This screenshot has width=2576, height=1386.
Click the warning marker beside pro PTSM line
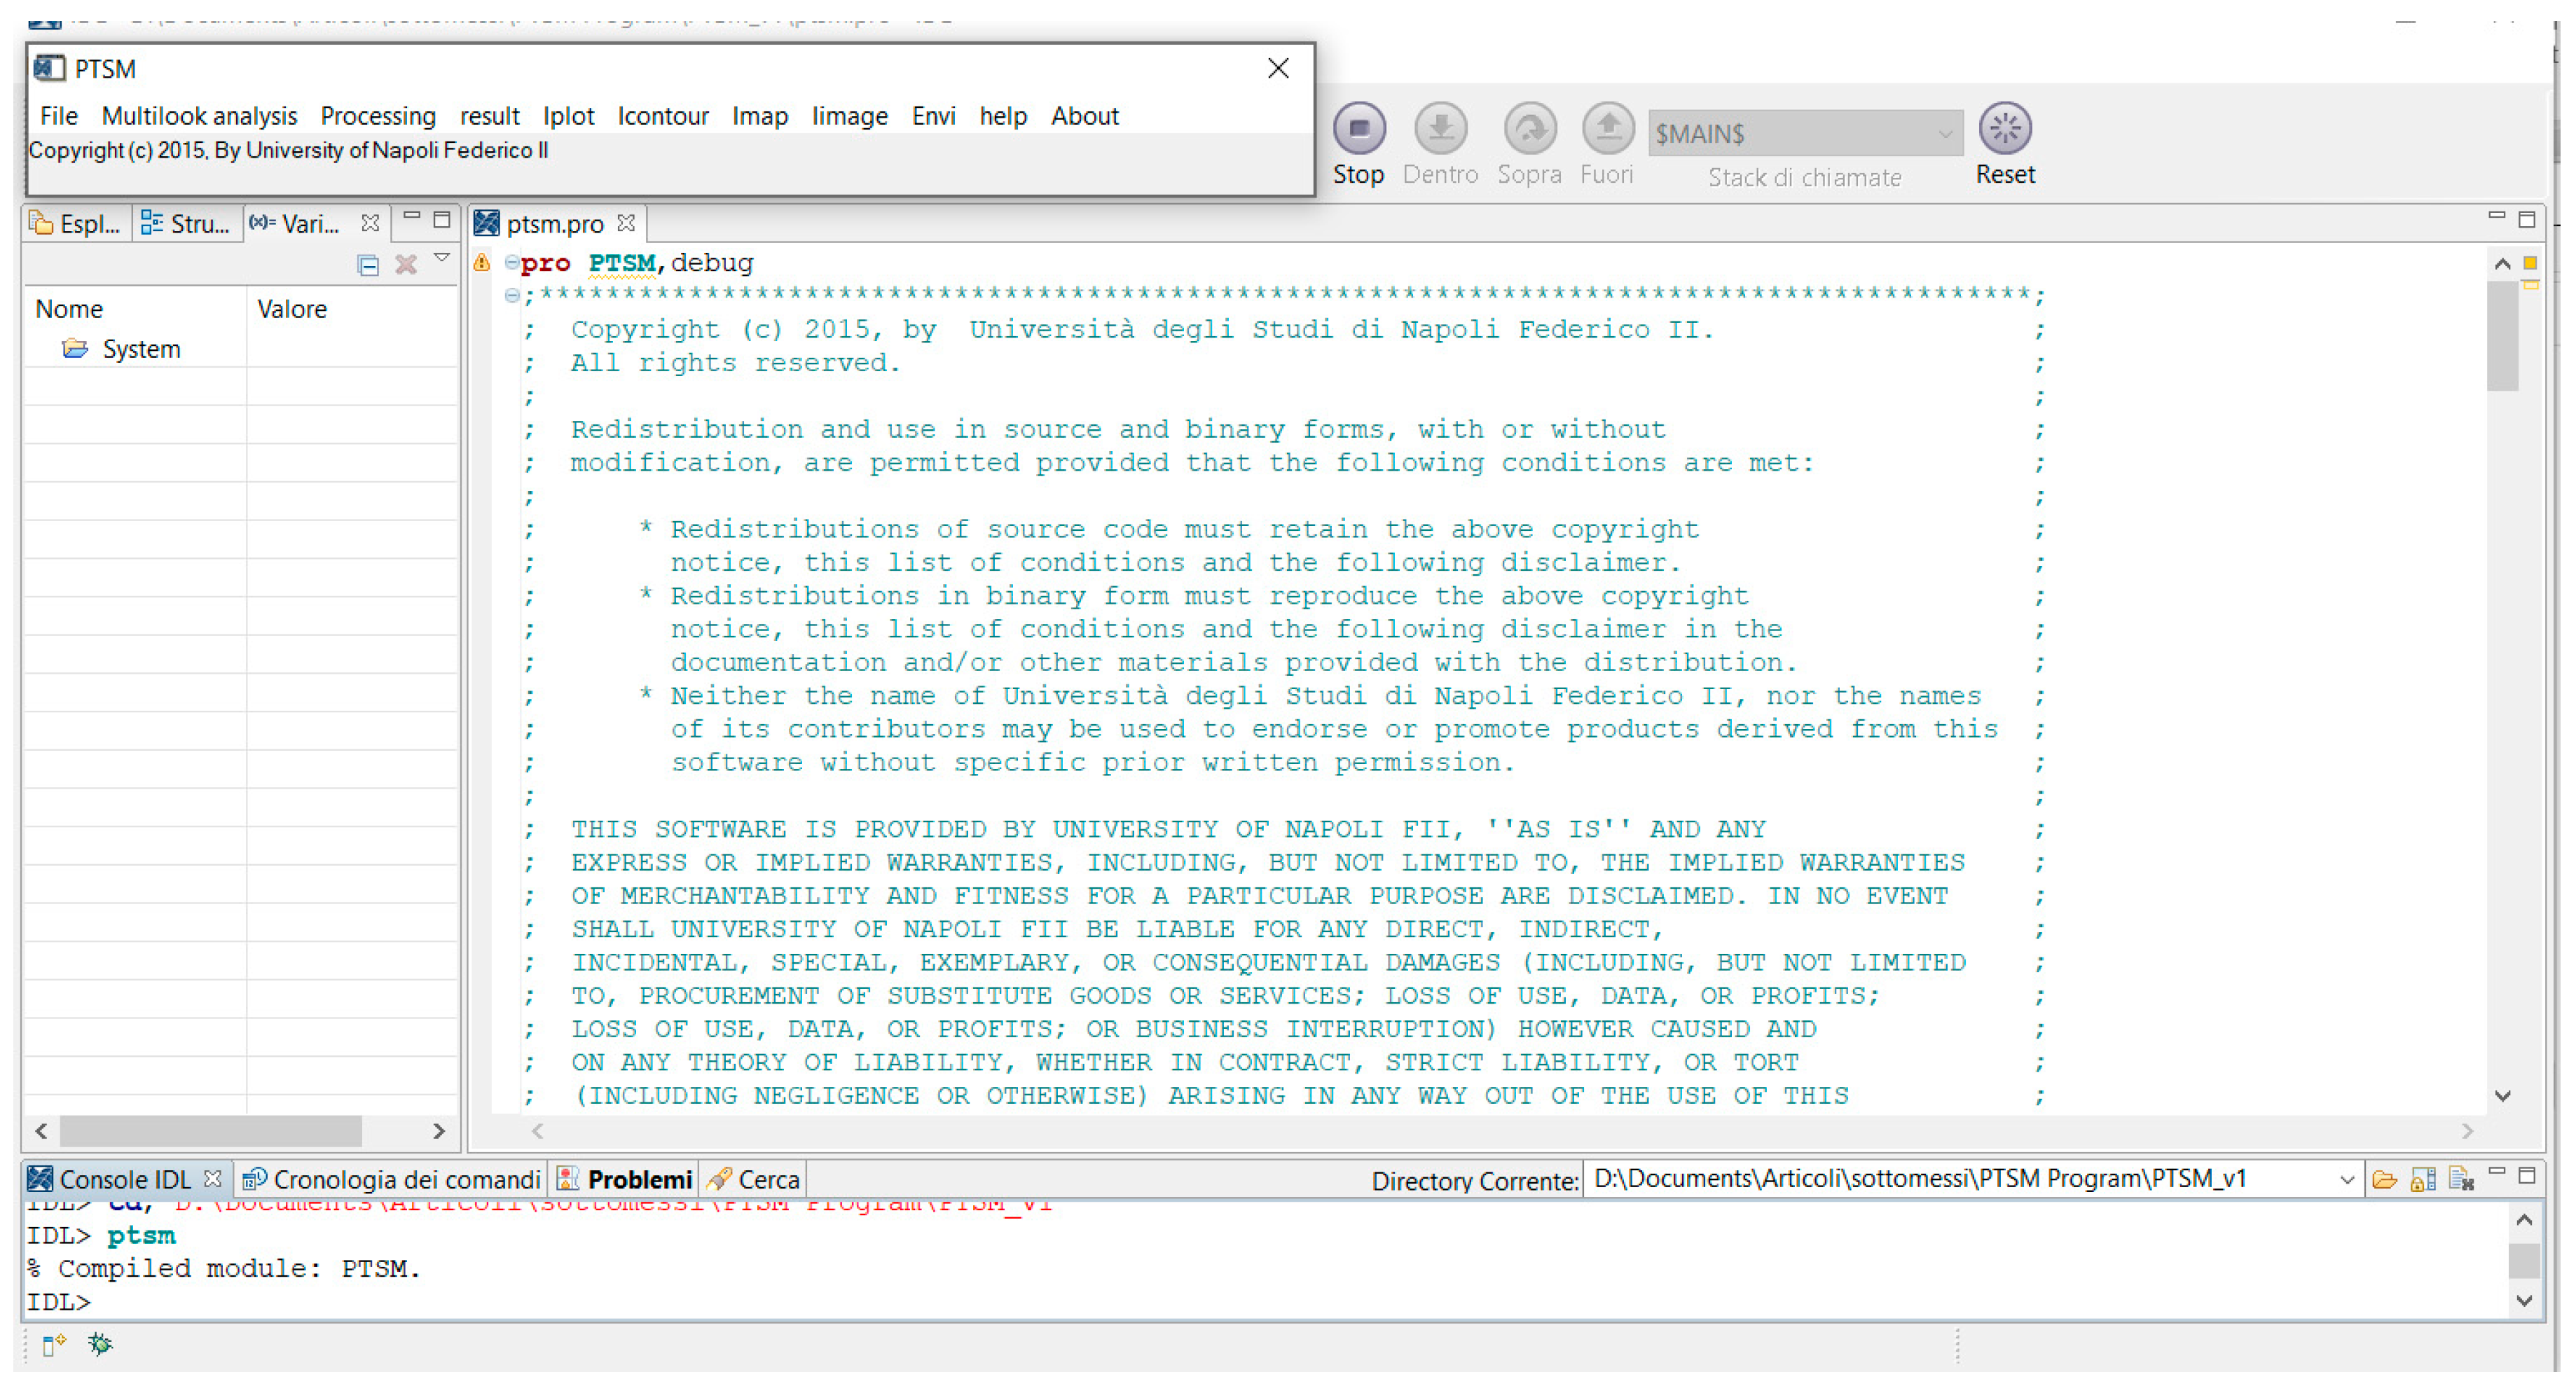[x=482, y=262]
